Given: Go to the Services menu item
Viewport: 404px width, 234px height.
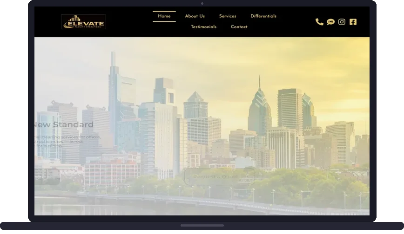Looking at the screenshot, I should pyautogui.click(x=228, y=16).
